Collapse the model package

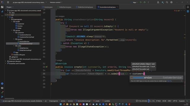12,21
